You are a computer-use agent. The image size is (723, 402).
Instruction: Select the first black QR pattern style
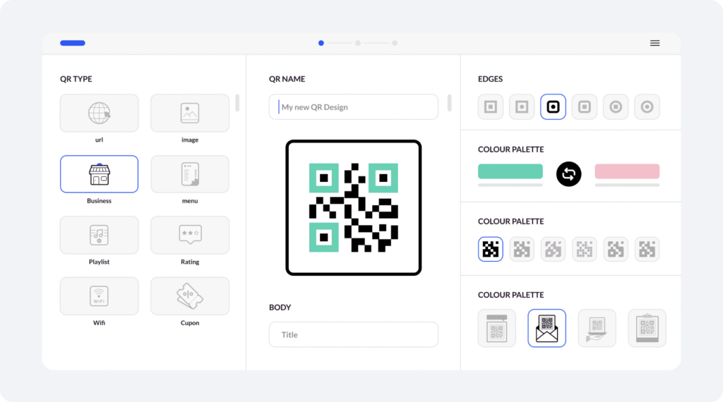(x=491, y=249)
